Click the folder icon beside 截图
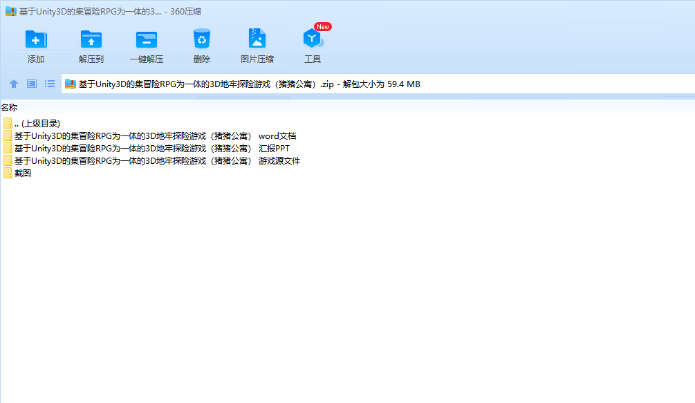This screenshot has width=695, height=403. (x=8, y=173)
